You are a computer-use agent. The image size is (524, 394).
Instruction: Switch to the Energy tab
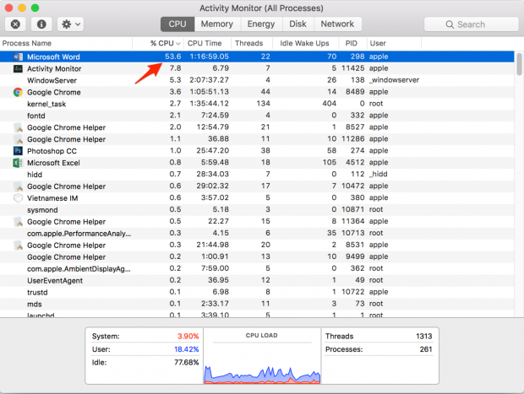click(261, 24)
